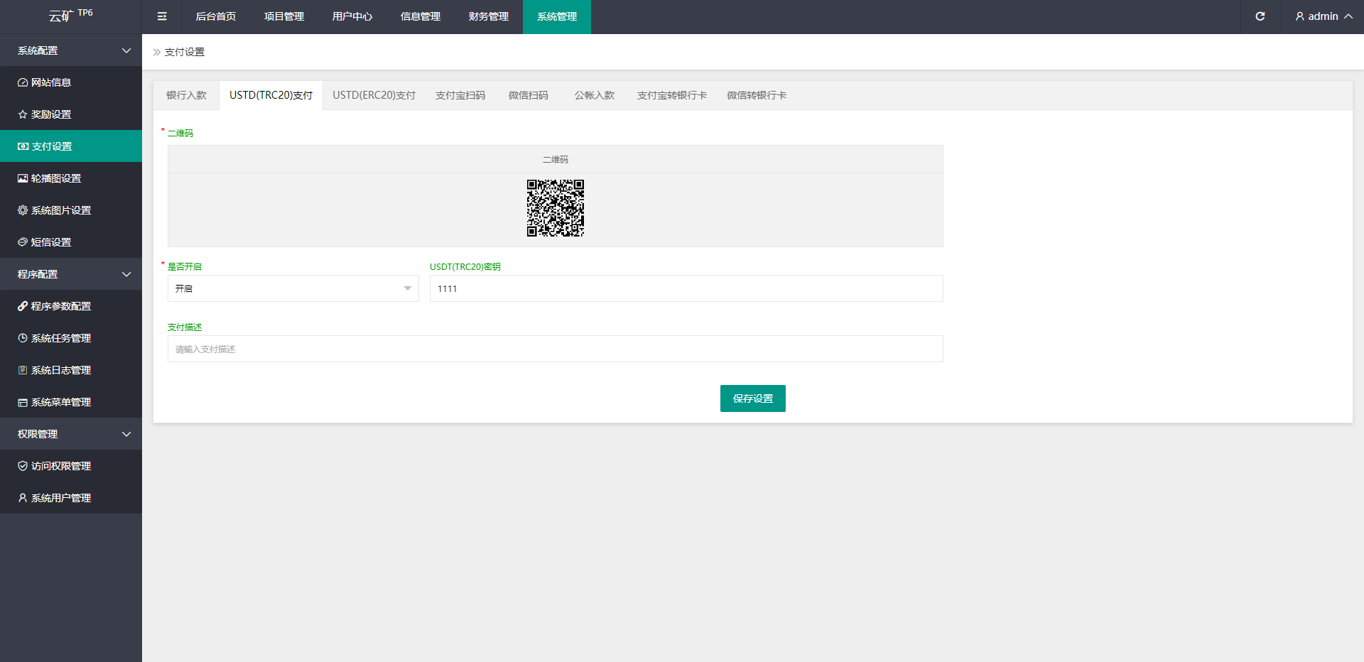This screenshot has width=1364, height=662.
Task: Open 短信设置 in the sidebar
Action: coord(71,242)
